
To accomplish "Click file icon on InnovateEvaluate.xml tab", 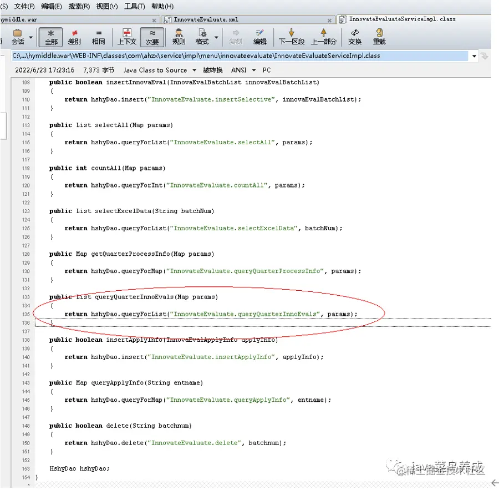I will coord(167,20).
